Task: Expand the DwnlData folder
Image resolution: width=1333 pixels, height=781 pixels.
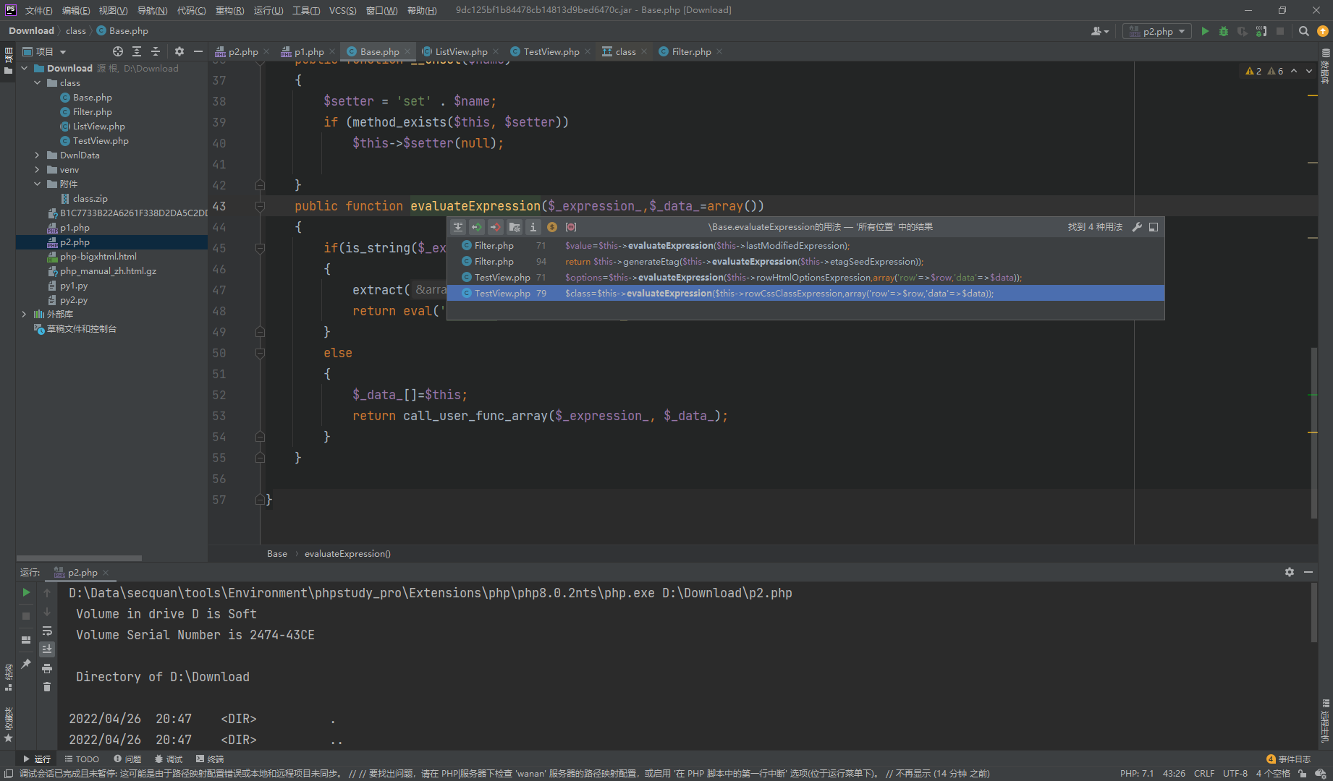Action: 38,155
